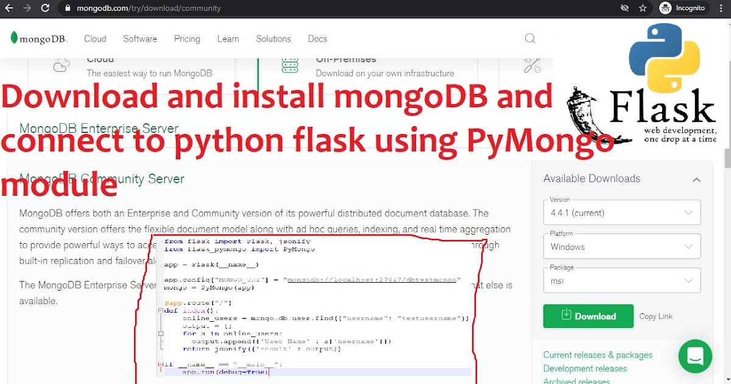Image resolution: width=731 pixels, height=384 pixels.
Task: Open the Package dropdown showing msi
Action: pyautogui.click(x=622, y=280)
